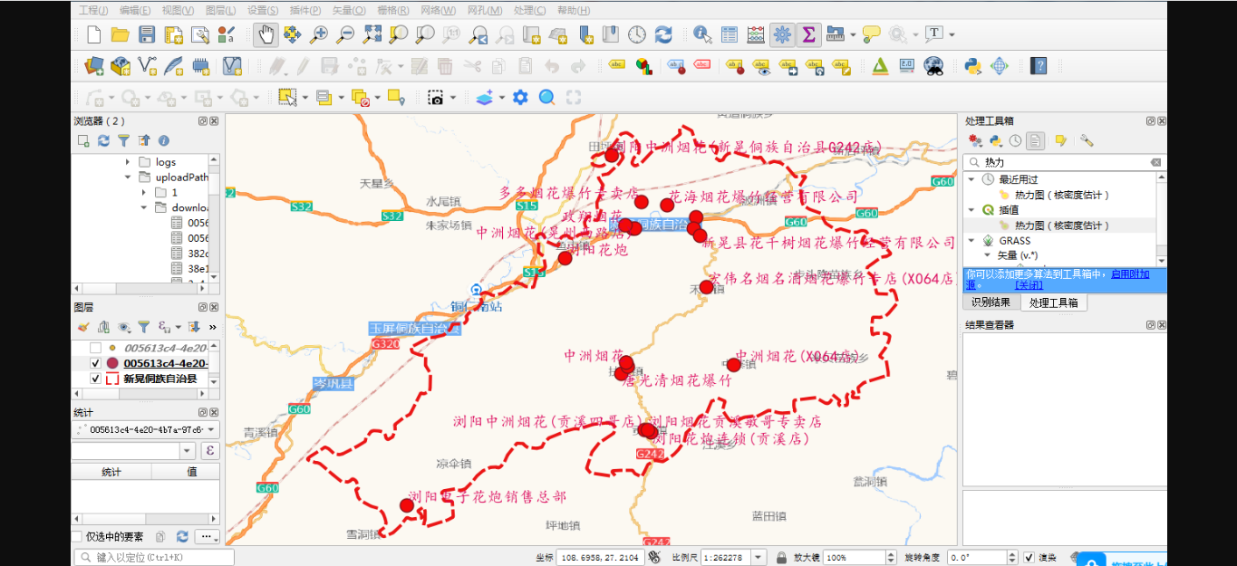Click the OSM binoculars globe icon
The width and height of the screenshot is (1237, 566).
point(933,66)
